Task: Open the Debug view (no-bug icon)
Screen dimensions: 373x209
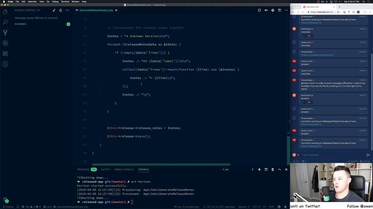Action: (5, 43)
